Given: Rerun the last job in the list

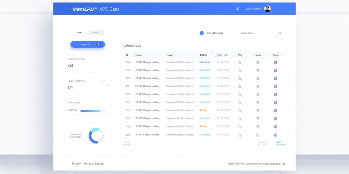Looking at the screenshot, I should pyautogui.click(x=258, y=135).
